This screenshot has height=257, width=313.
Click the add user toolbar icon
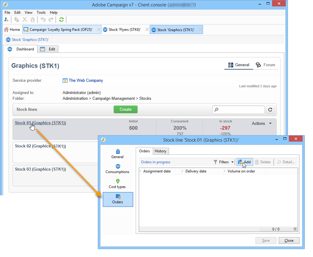(x=6, y=20)
